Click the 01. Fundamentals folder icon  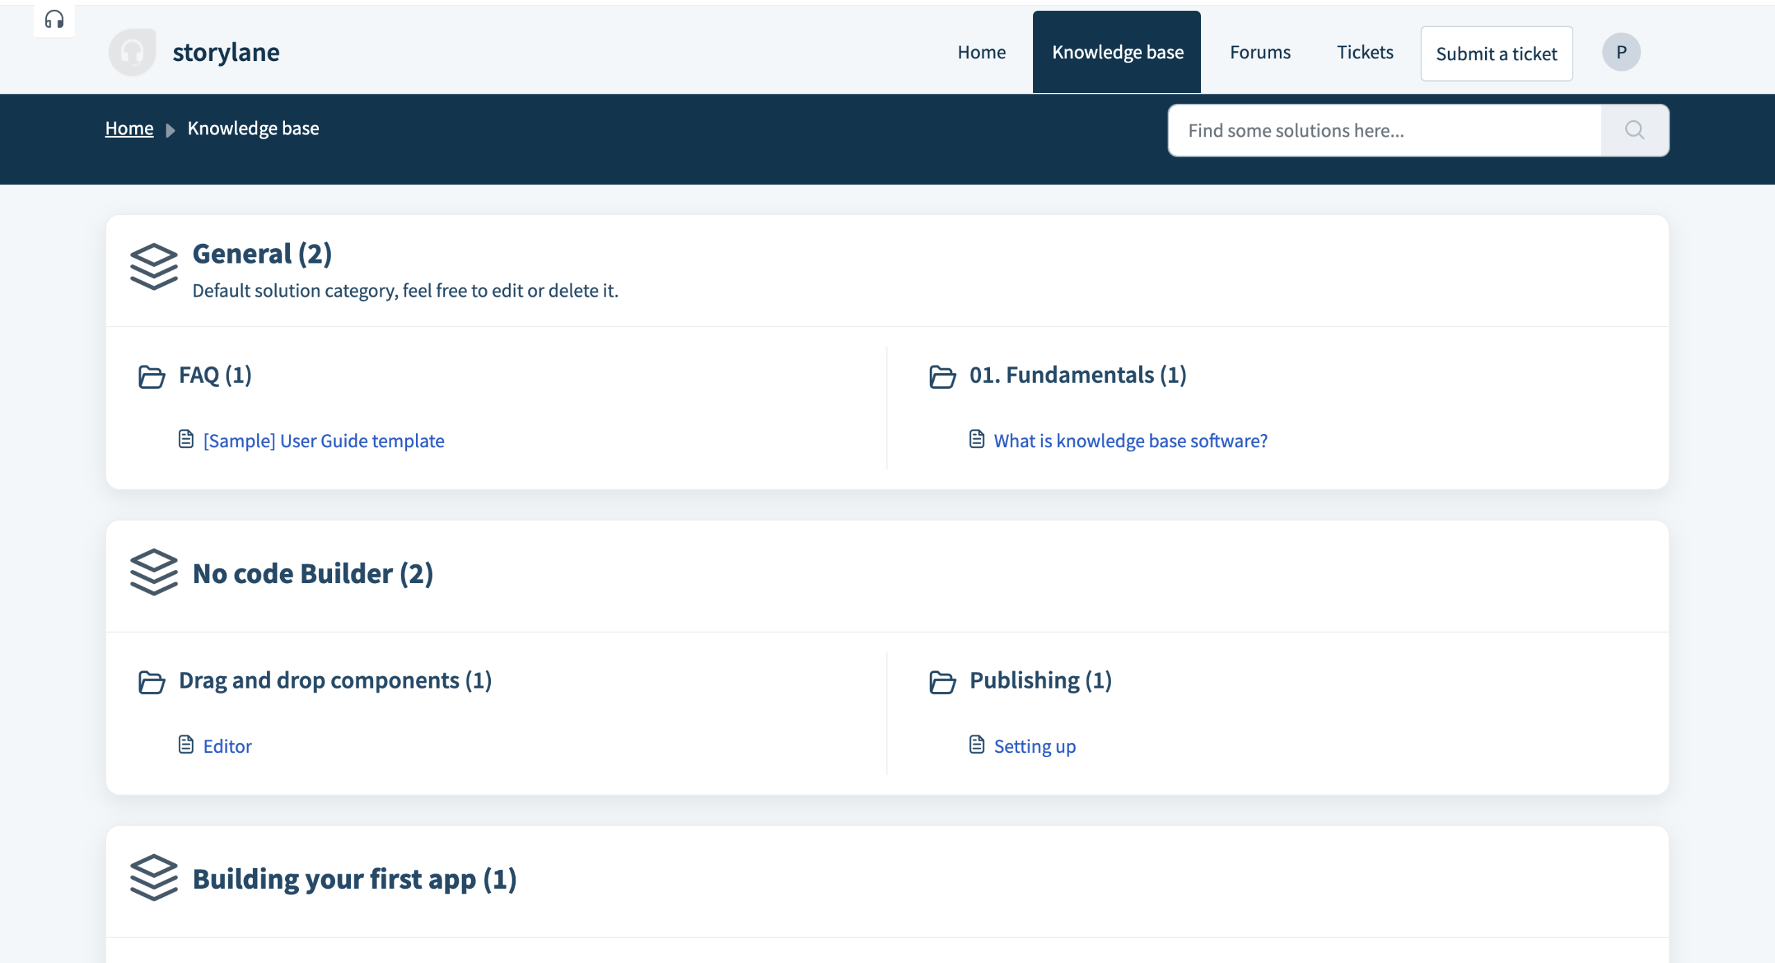pos(942,376)
